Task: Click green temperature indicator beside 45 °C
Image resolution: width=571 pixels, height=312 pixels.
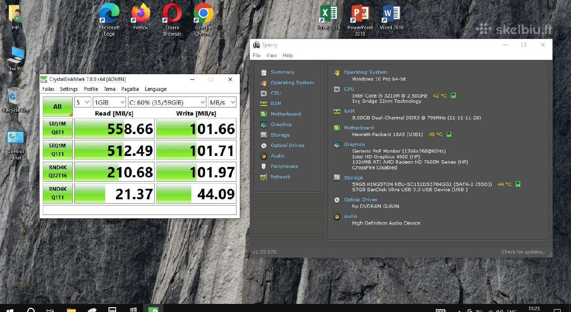Action: [x=449, y=134]
